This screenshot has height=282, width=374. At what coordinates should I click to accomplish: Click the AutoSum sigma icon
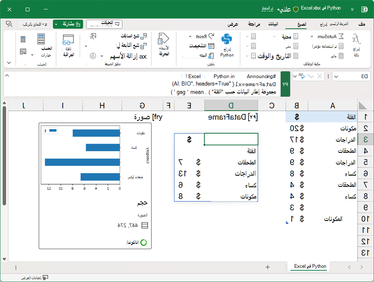pyautogui.click(x=341, y=37)
